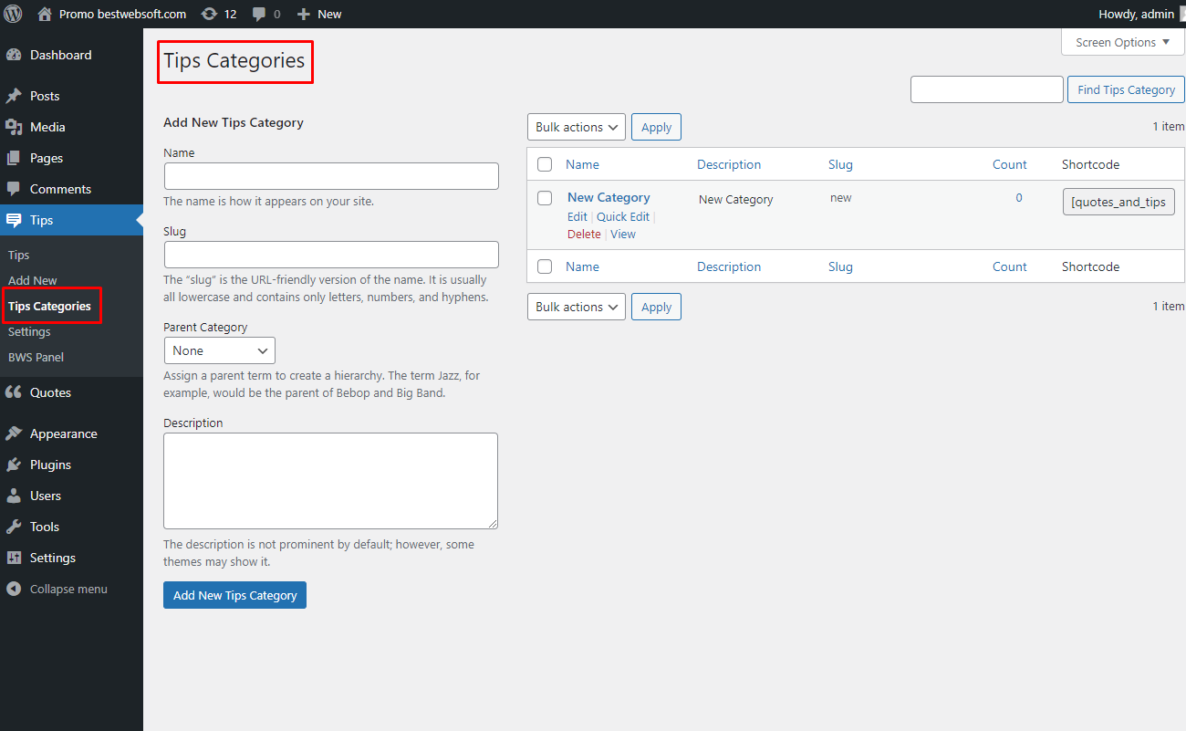
Task: Click Edit under New Category
Action: (x=577, y=216)
